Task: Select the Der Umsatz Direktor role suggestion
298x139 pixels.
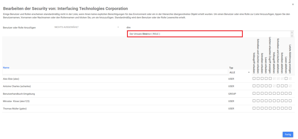Action: (185, 34)
